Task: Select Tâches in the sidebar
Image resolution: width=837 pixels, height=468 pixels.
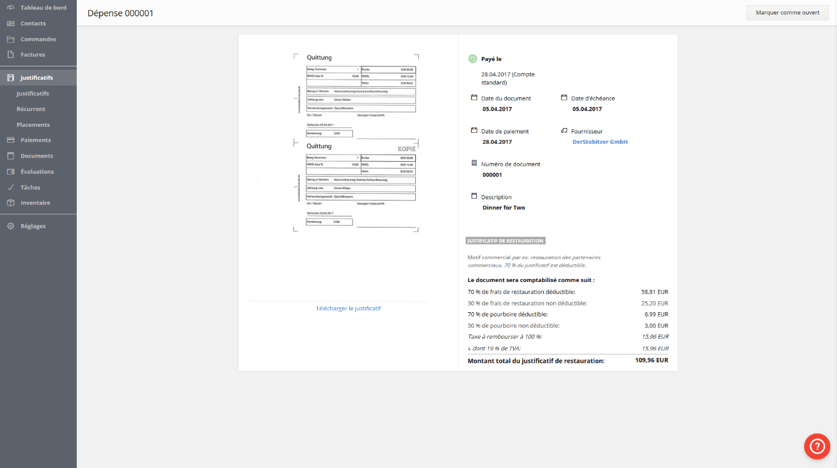Action: 30,187
